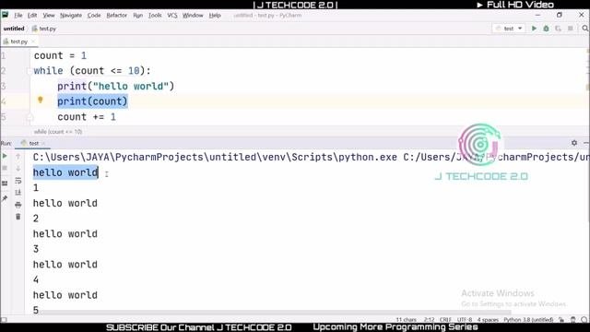Viewport: 590px width, 332px height.
Task: Click the lock read-only toggle in the status bar
Action: coord(561,320)
